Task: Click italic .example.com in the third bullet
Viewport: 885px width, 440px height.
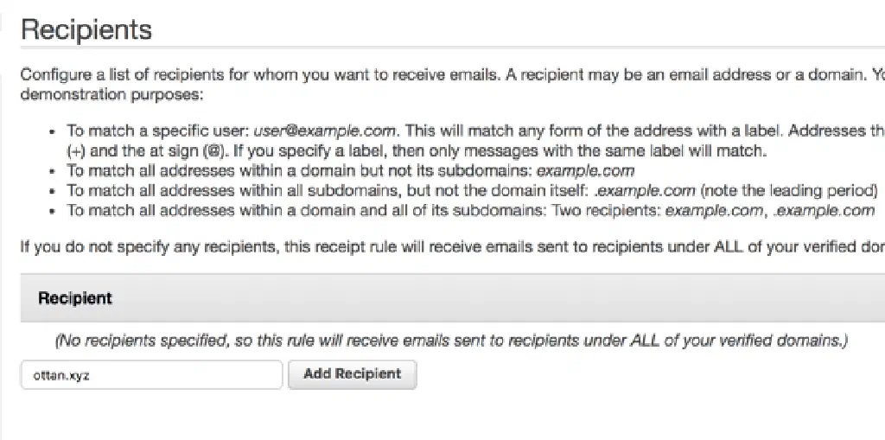Action: 646,190
